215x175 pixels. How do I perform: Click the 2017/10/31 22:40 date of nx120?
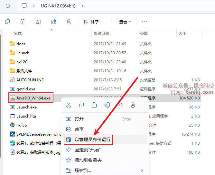(x=110, y=62)
